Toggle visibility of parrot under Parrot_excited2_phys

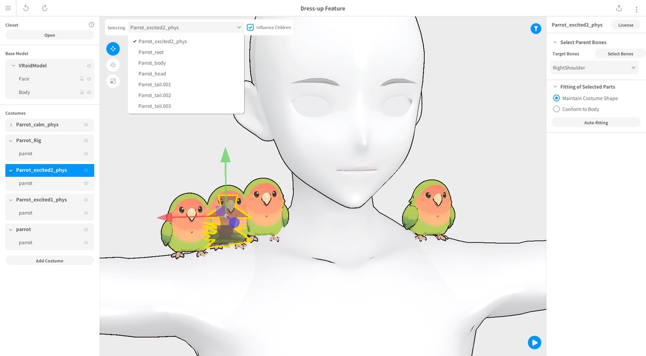86,183
